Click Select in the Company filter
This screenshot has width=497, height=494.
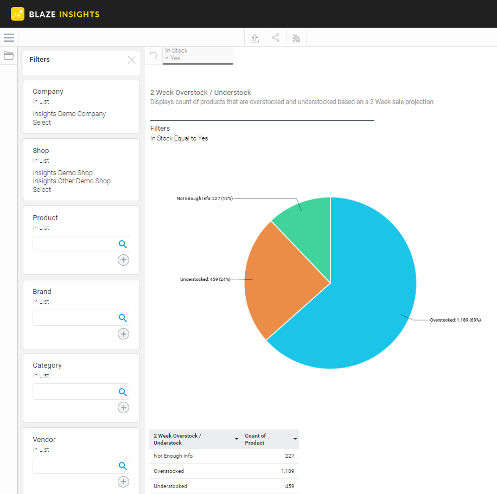[x=42, y=122]
